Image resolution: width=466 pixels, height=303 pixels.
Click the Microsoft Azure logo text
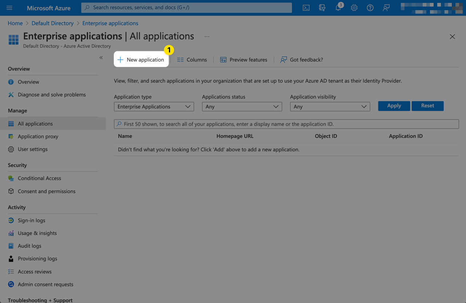[49, 8]
